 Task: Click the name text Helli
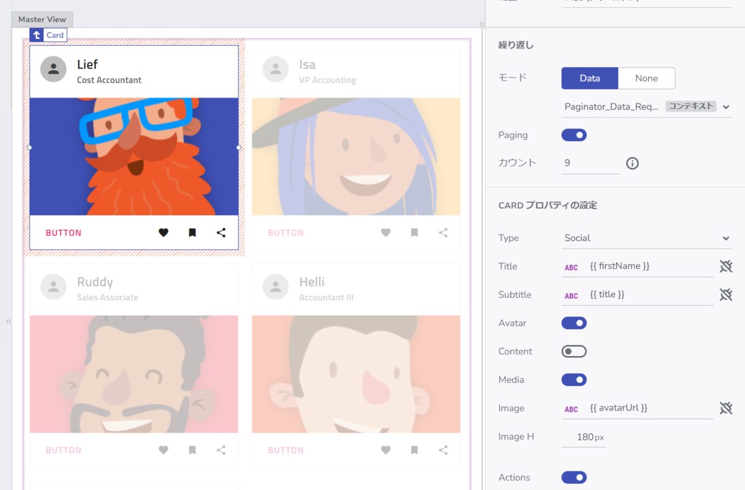coord(312,282)
